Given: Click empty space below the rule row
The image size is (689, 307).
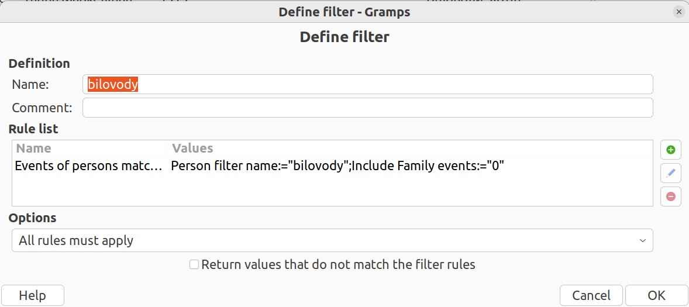Looking at the screenshot, I should coord(332,191).
